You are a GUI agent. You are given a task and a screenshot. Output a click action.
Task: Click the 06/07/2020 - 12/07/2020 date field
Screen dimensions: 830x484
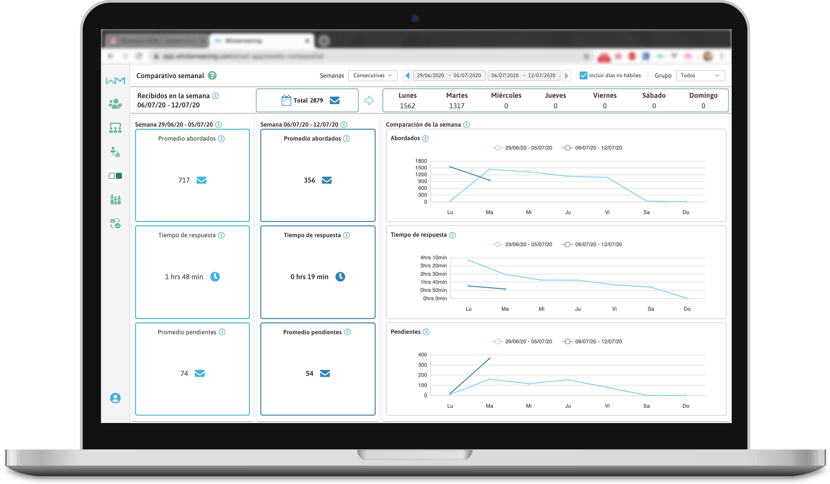point(523,76)
